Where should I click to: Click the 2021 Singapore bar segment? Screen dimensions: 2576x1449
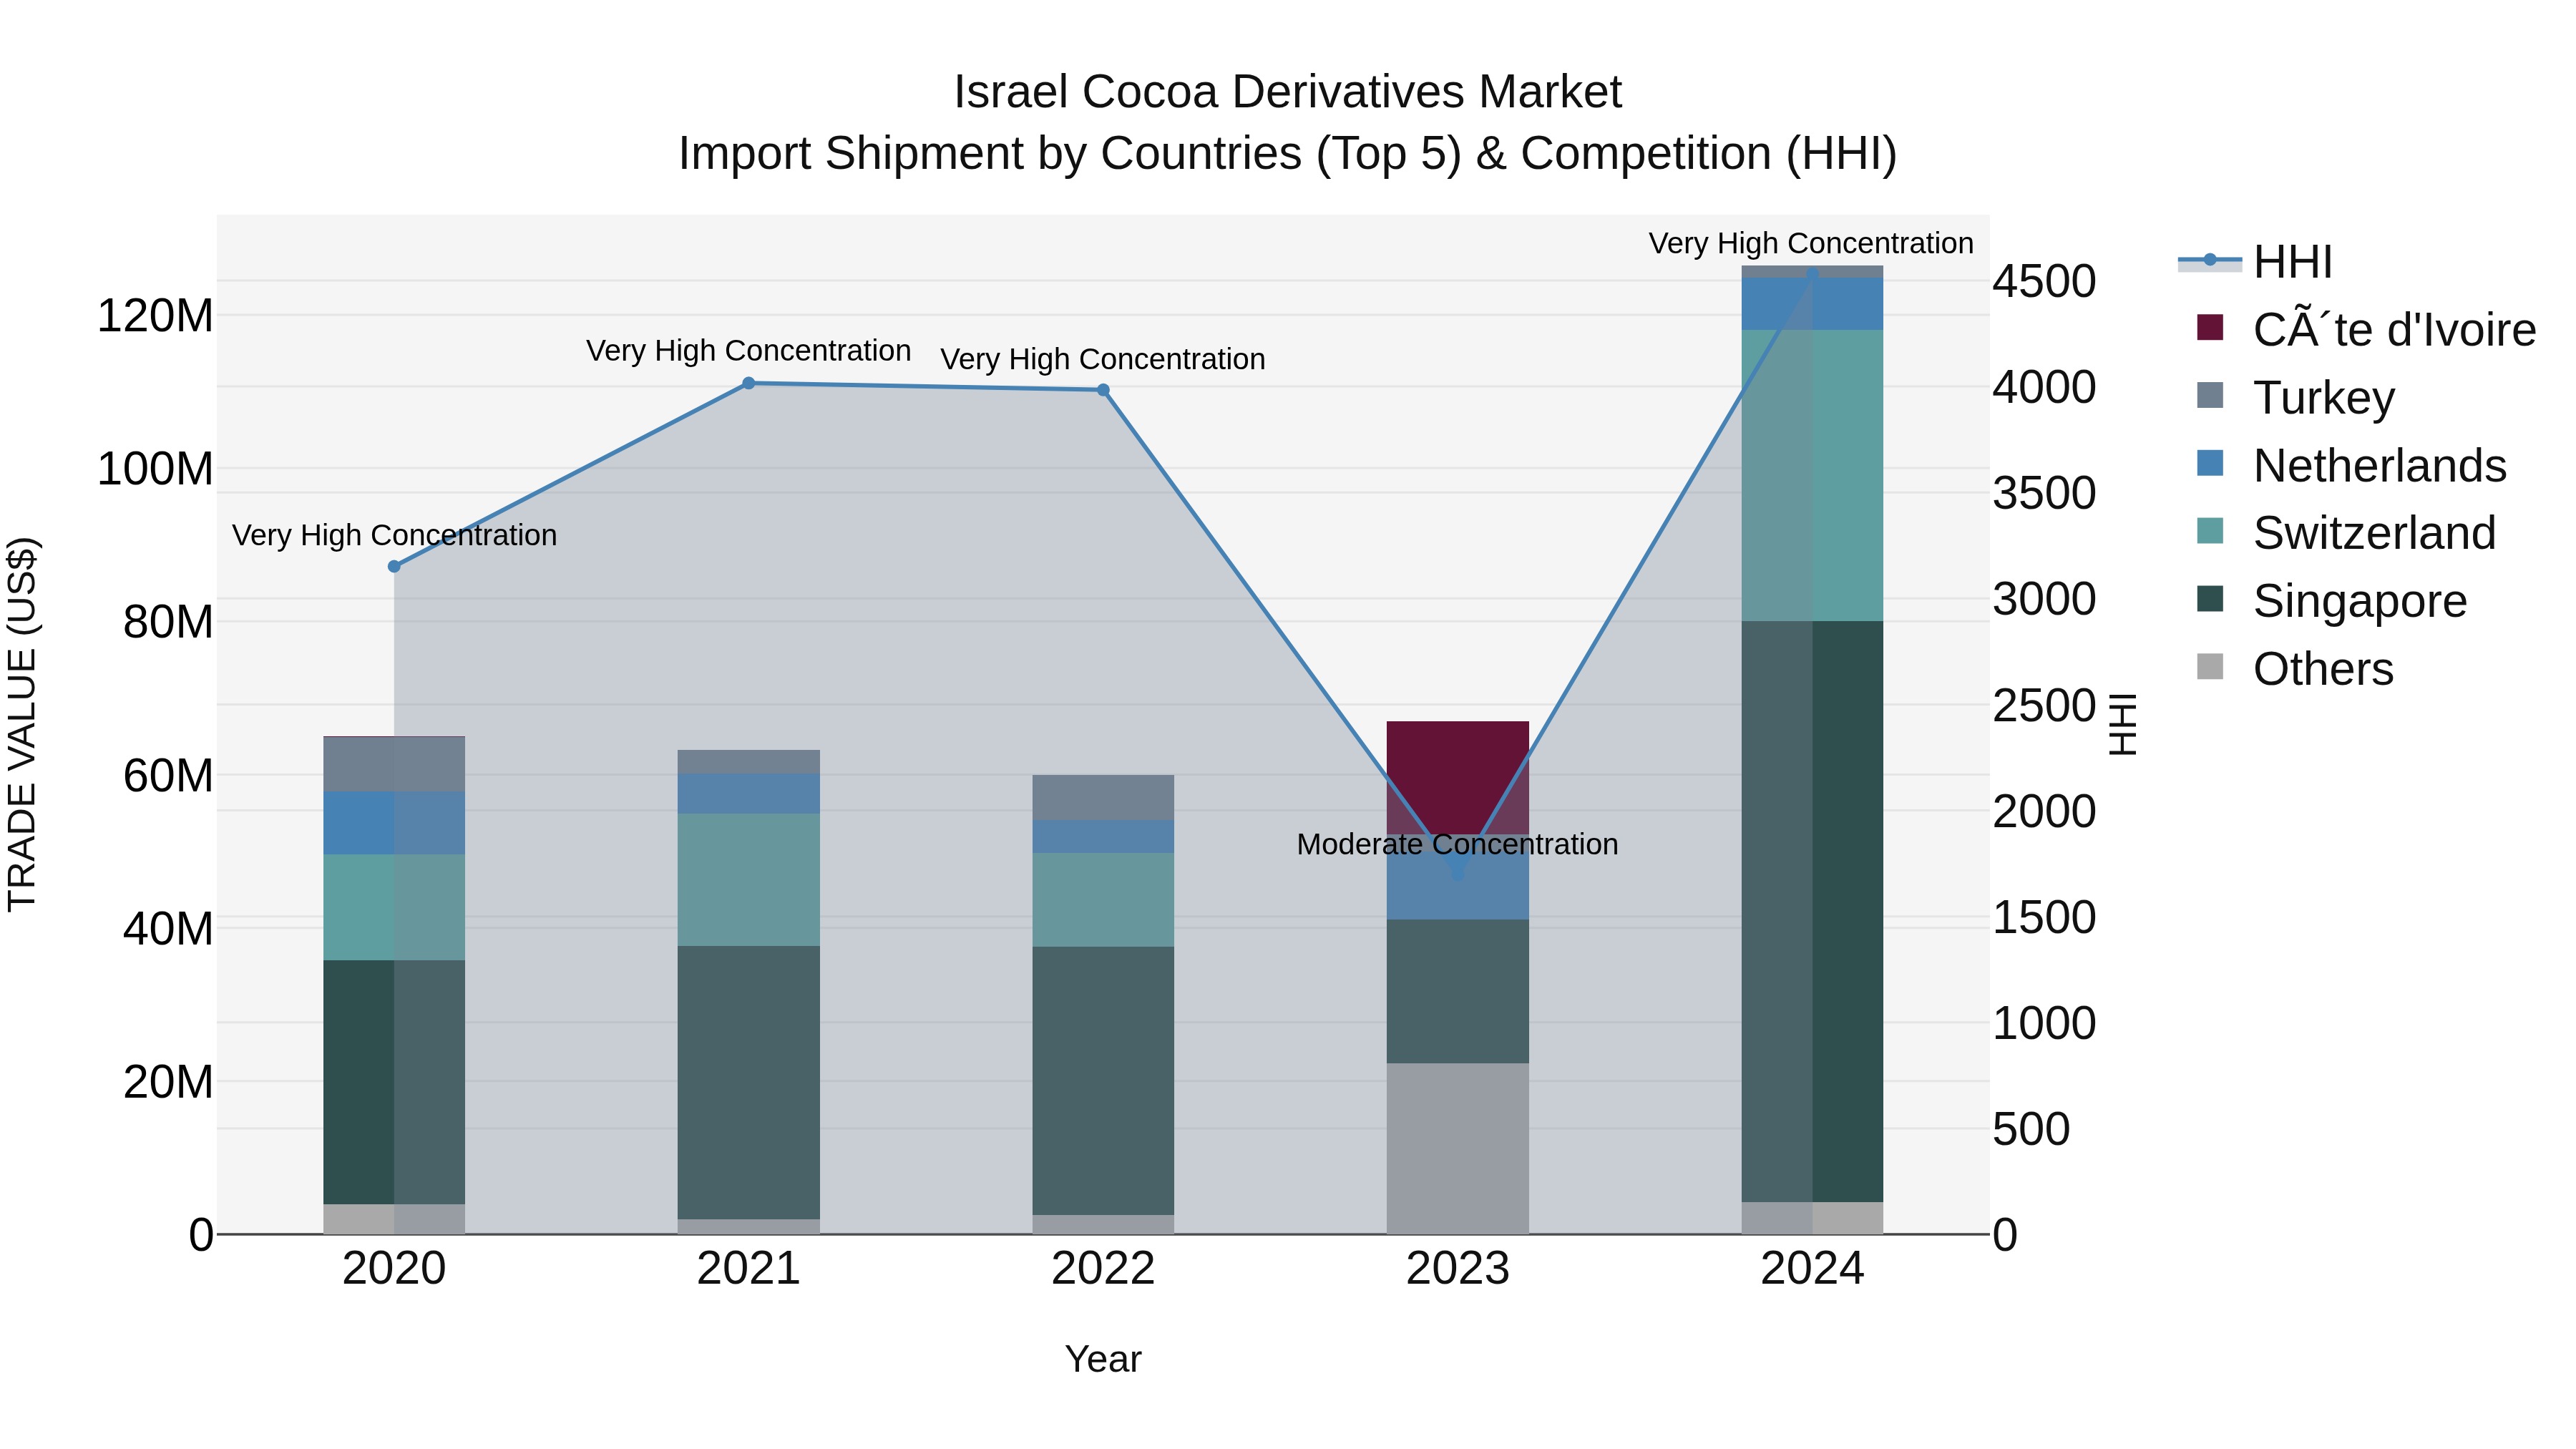pos(748,1082)
